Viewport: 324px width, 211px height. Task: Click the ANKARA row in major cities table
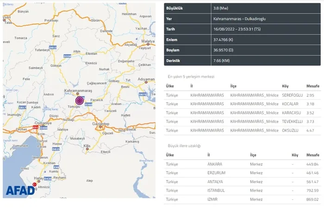243,164
